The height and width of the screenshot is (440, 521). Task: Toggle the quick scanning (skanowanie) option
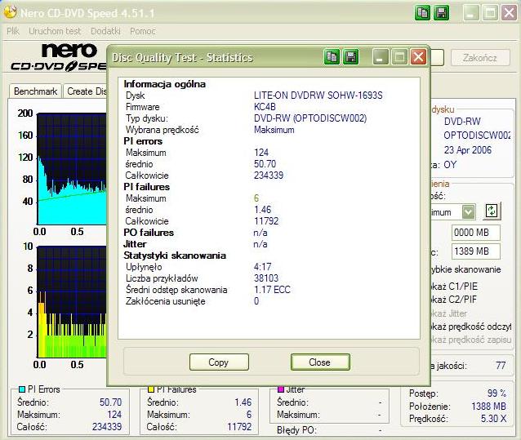click(x=465, y=269)
